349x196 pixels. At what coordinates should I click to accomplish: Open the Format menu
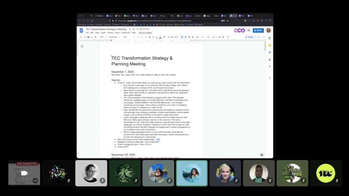(x=110, y=33)
